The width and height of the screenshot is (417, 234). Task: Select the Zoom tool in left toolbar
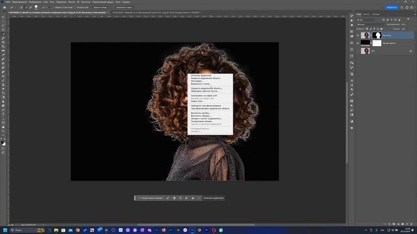(x=3, y=131)
